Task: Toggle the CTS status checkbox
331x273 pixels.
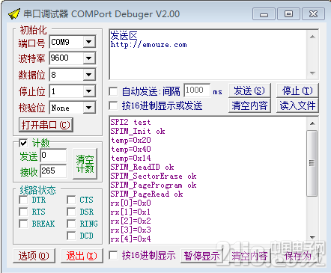Action: 71,200
